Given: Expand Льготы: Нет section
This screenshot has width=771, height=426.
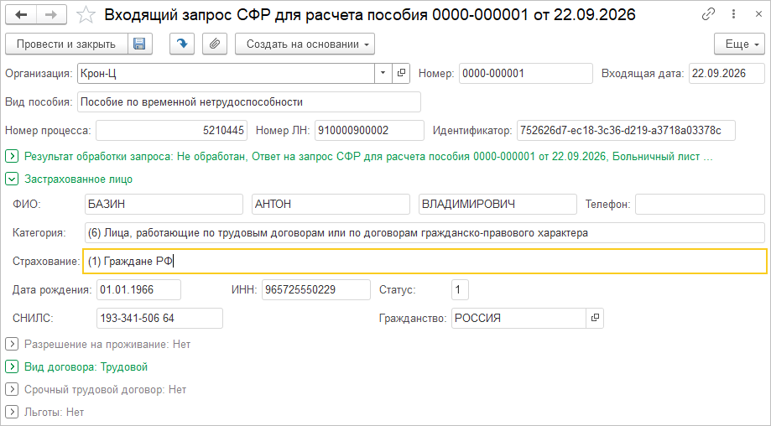Looking at the screenshot, I should coord(12,413).
